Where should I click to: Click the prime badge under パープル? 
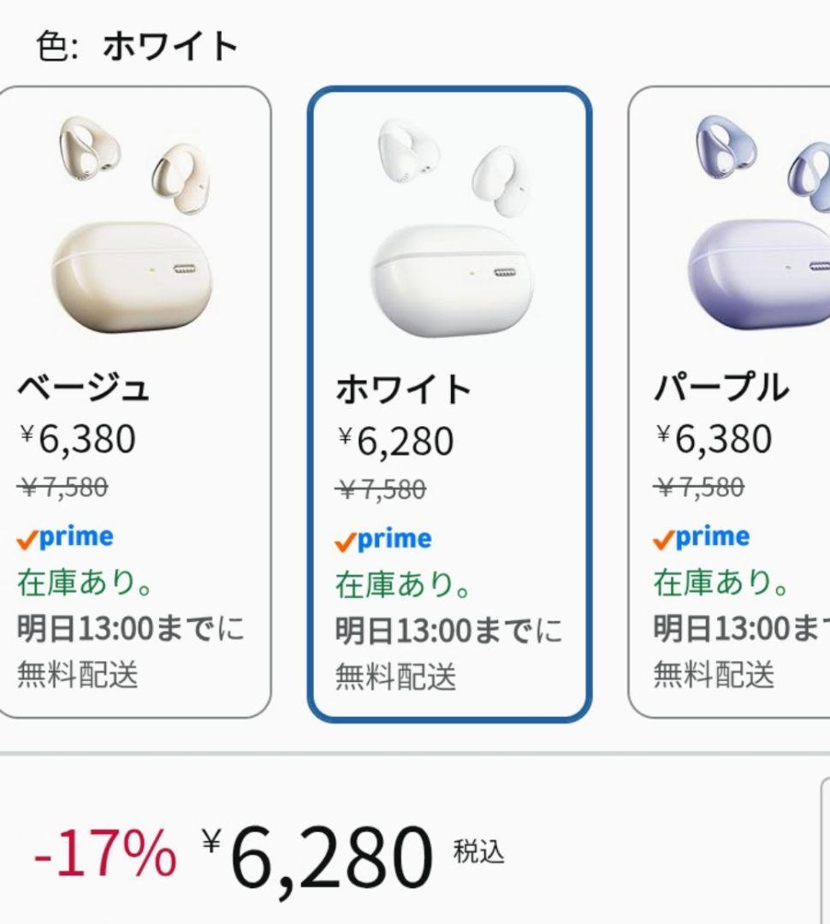(701, 537)
